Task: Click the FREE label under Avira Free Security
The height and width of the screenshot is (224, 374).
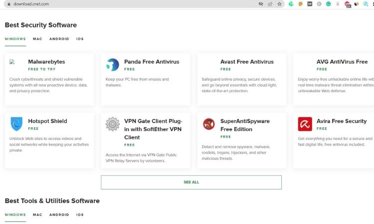Action: click(322, 129)
